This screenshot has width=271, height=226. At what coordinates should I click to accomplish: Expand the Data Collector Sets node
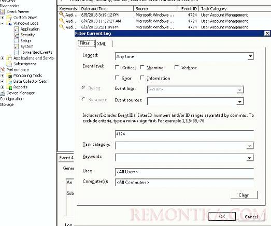2,81
